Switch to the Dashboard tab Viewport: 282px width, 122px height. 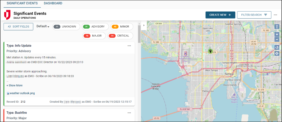[53, 3]
